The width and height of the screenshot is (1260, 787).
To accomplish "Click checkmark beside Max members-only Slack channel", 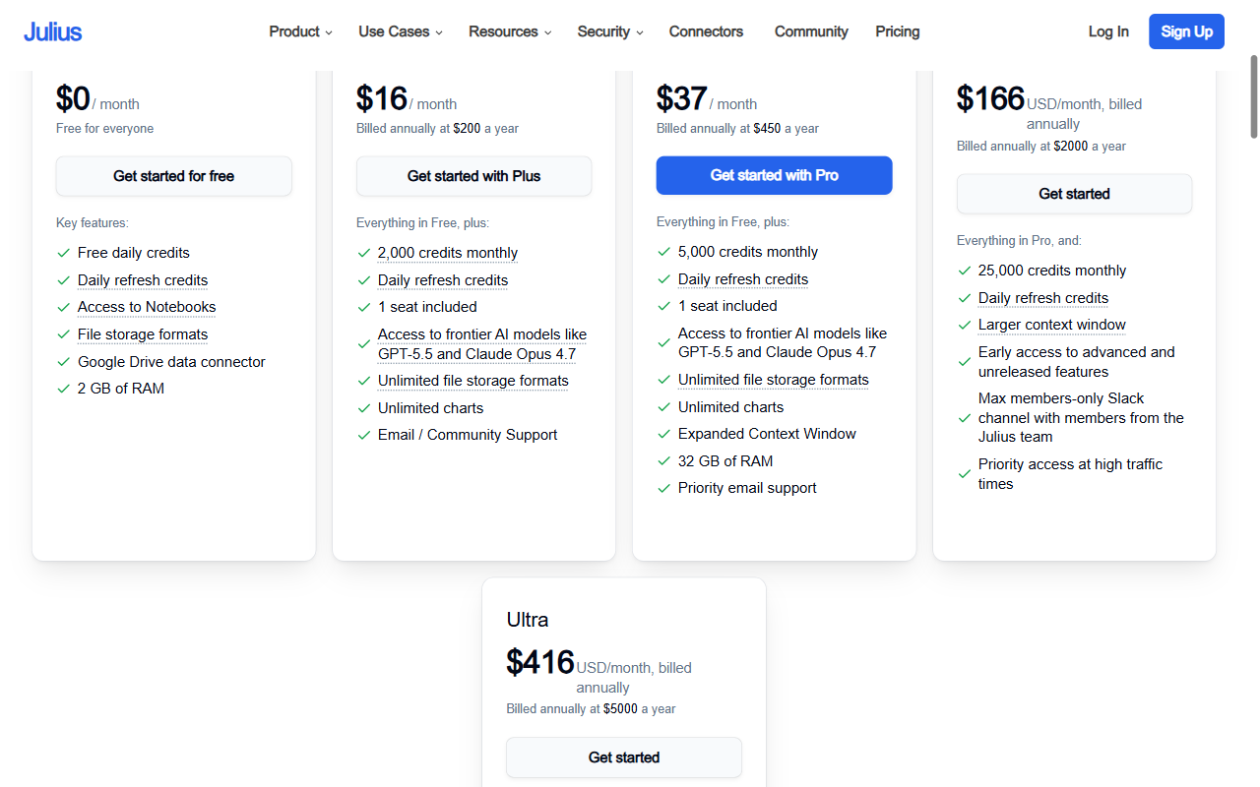I will [965, 418].
